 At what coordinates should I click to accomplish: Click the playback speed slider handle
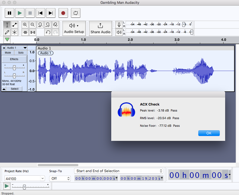pos(24,187)
